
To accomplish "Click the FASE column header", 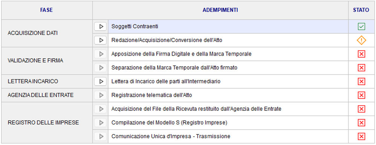I will [46, 10].
